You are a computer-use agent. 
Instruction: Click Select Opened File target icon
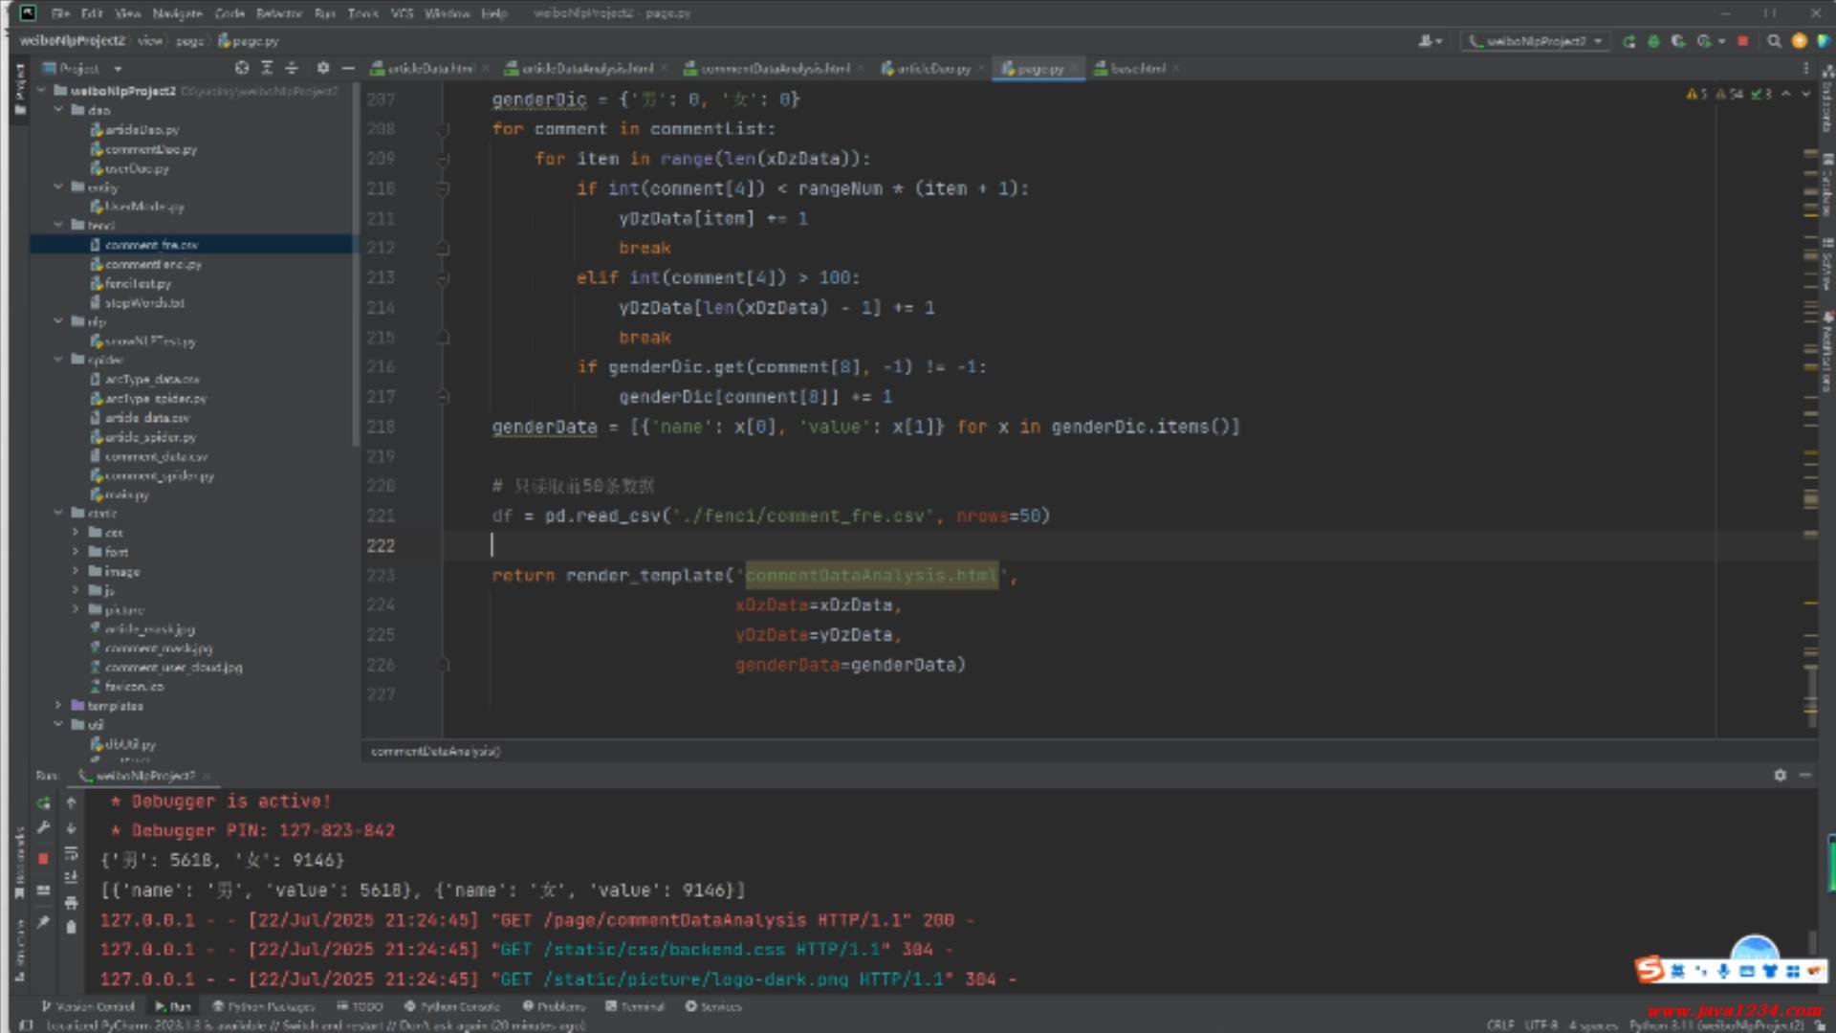pos(242,68)
